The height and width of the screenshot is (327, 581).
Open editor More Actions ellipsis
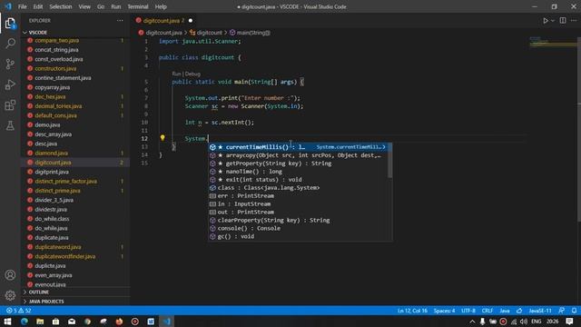click(574, 21)
